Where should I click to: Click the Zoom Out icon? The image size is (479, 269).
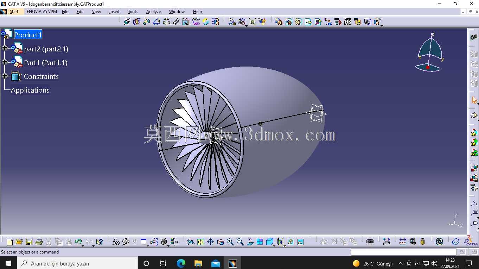click(x=240, y=242)
